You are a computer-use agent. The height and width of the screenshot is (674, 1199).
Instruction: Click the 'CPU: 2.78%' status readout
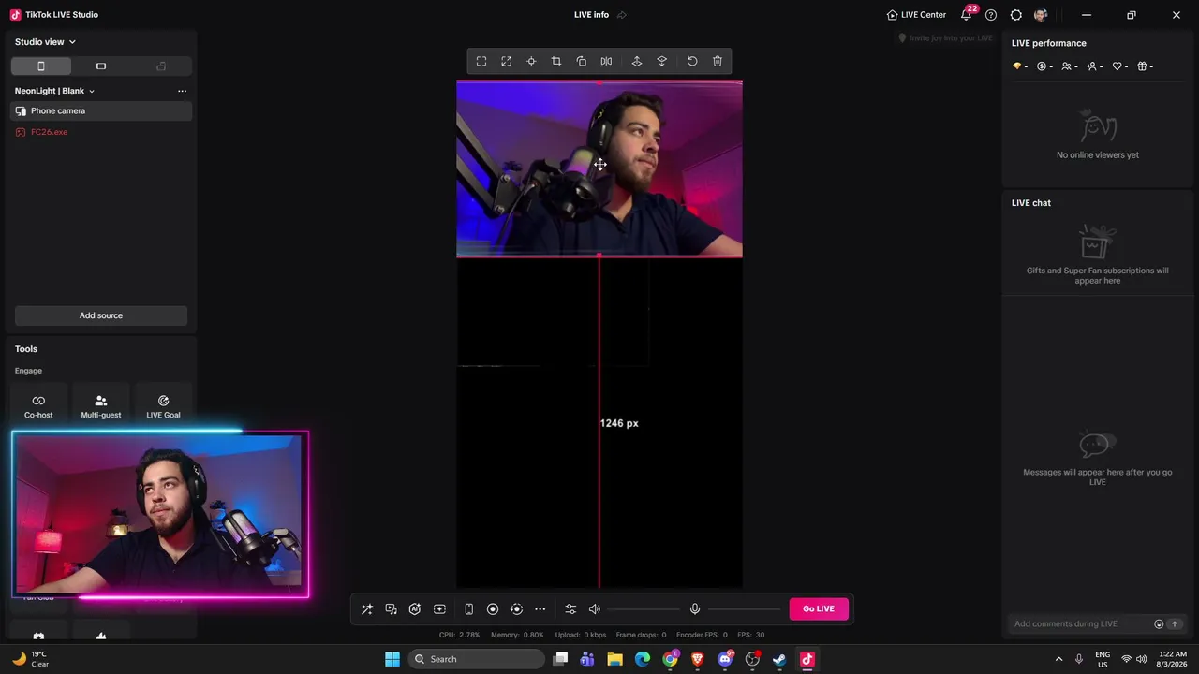pyautogui.click(x=459, y=635)
